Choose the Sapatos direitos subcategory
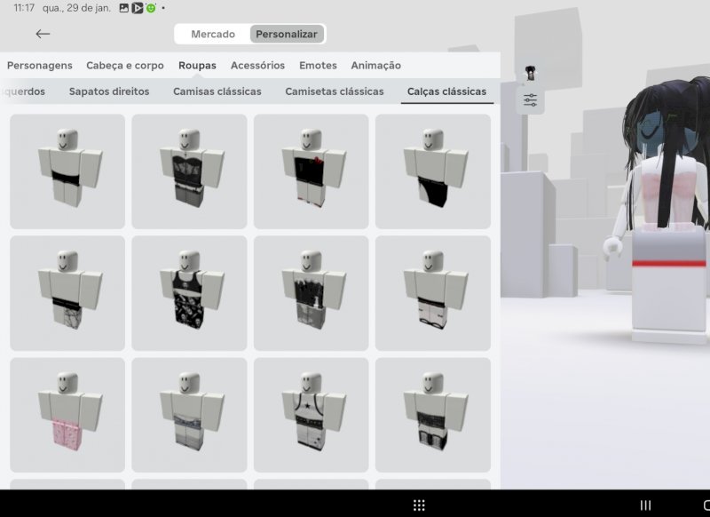The width and height of the screenshot is (710, 517). pyautogui.click(x=109, y=91)
